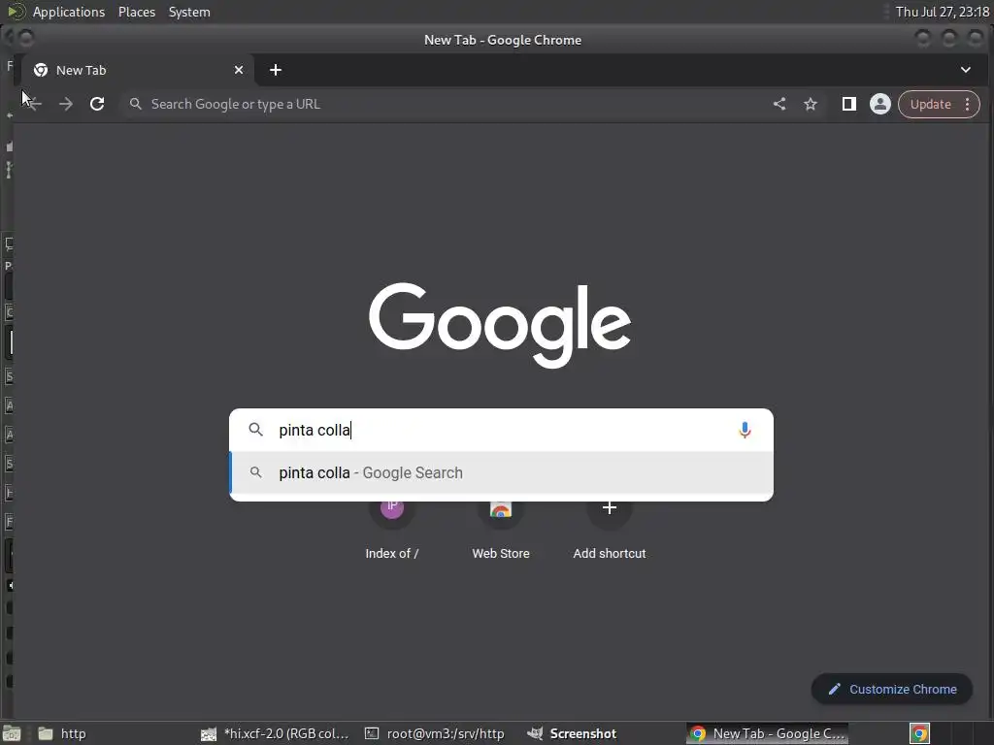Viewport: 994px width, 745px height.
Task: Open the System menu
Action: click(x=189, y=12)
